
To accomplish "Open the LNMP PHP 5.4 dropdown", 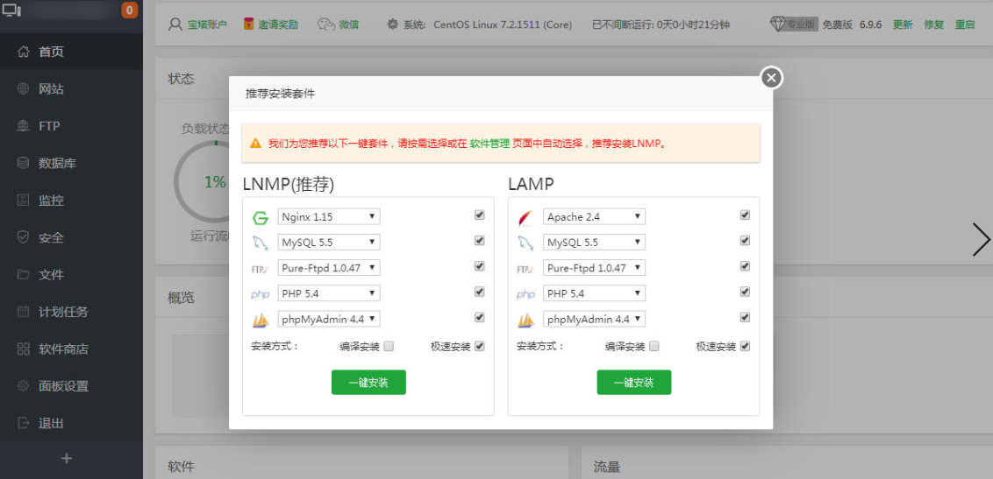I will (329, 293).
